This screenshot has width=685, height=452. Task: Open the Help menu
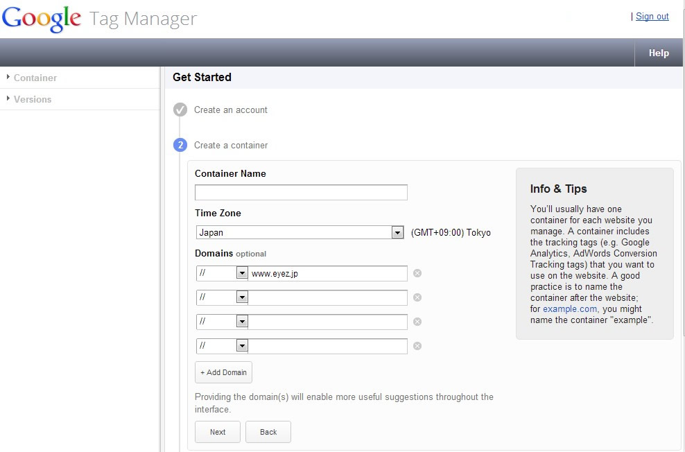point(659,53)
